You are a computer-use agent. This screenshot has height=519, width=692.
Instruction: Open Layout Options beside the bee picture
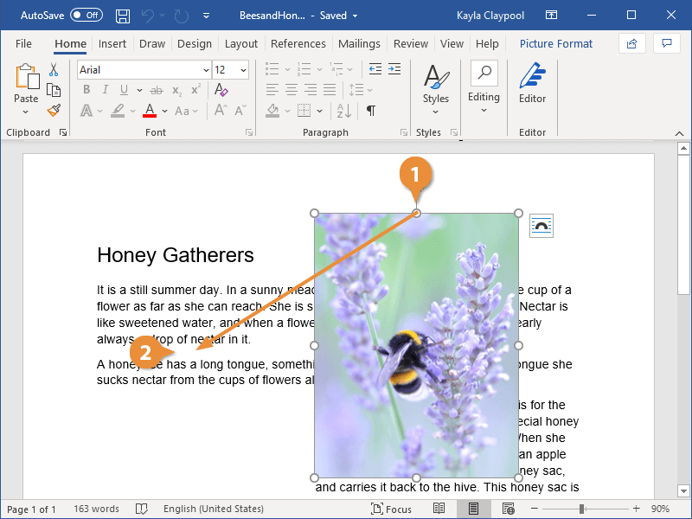541,226
